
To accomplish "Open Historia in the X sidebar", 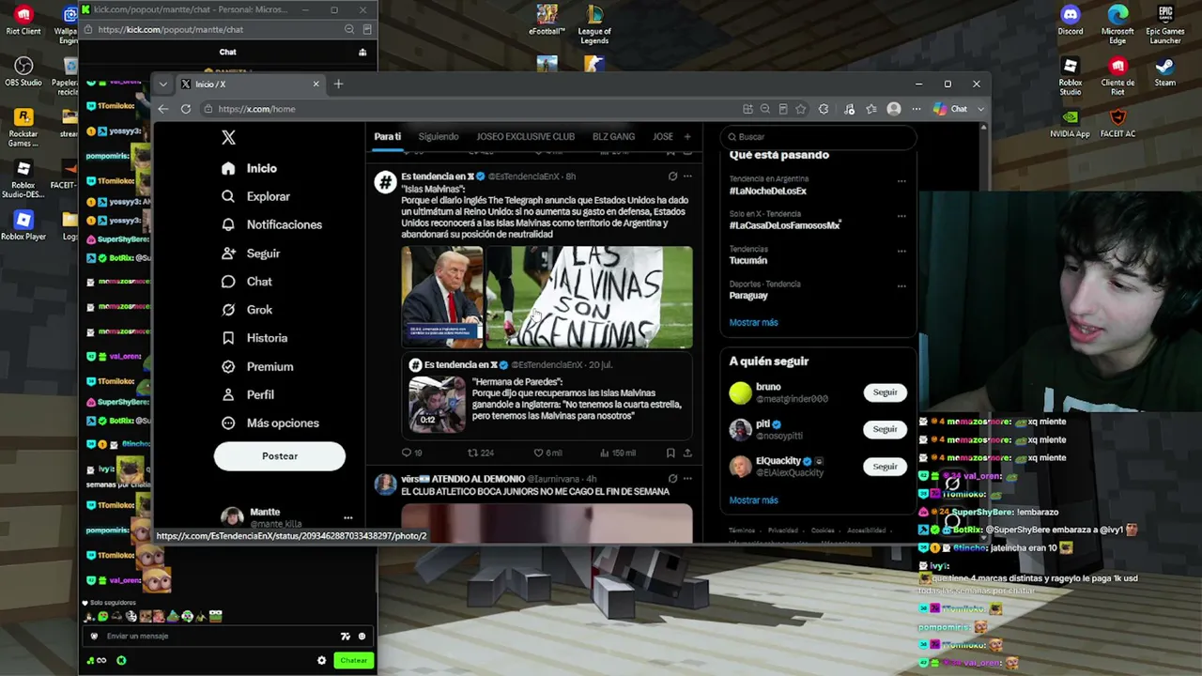I will pos(255,338).
